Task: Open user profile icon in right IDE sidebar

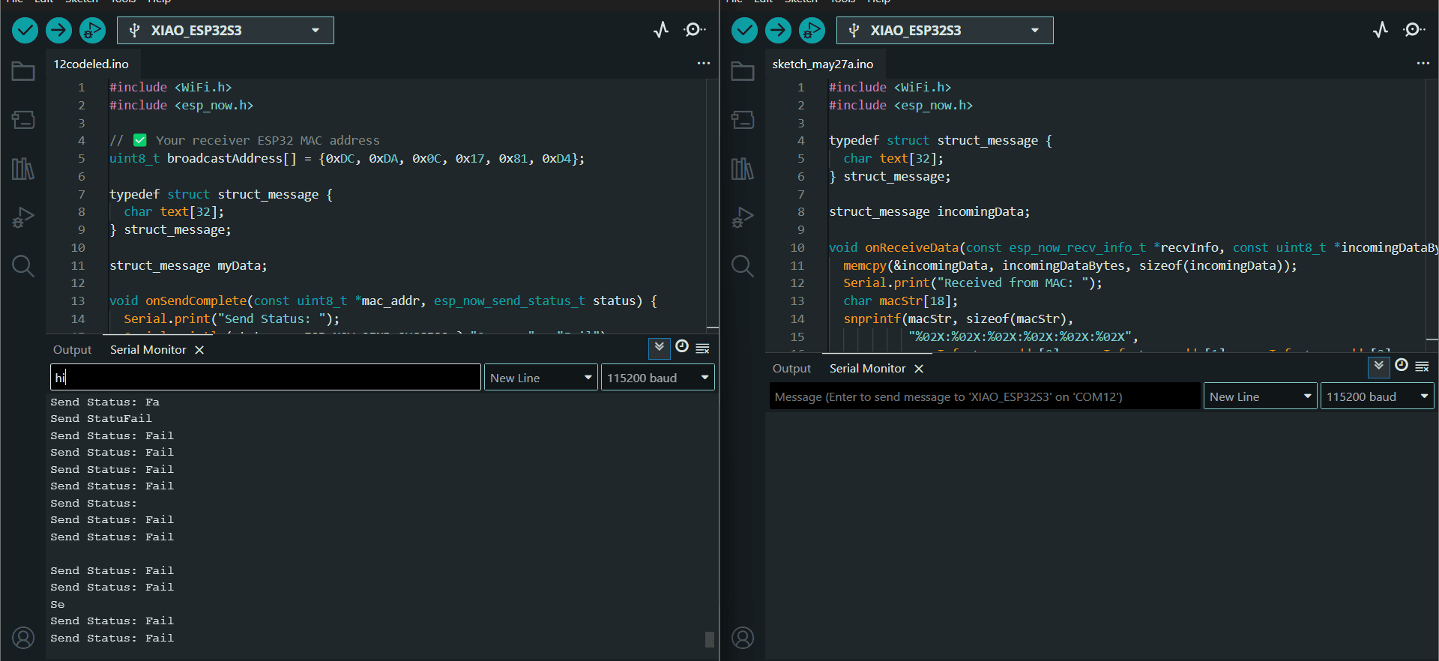Action: (743, 638)
